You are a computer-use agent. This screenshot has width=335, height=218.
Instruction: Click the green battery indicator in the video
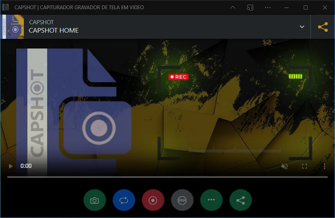click(x=296, y=76)
